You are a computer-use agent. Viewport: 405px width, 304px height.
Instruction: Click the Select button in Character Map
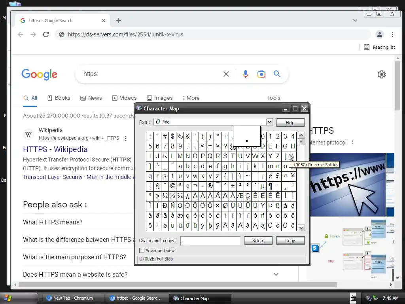258,241
